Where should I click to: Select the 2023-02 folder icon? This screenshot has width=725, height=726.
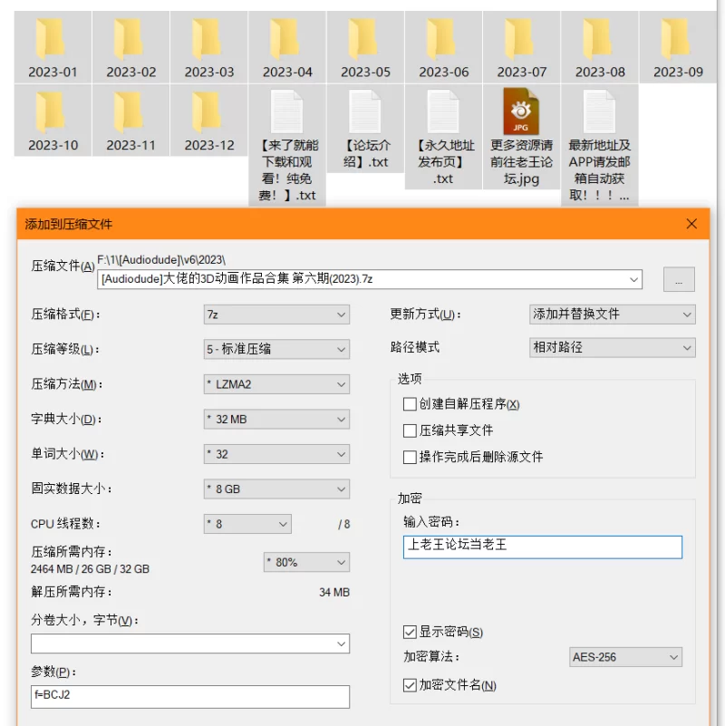point(129,39)
